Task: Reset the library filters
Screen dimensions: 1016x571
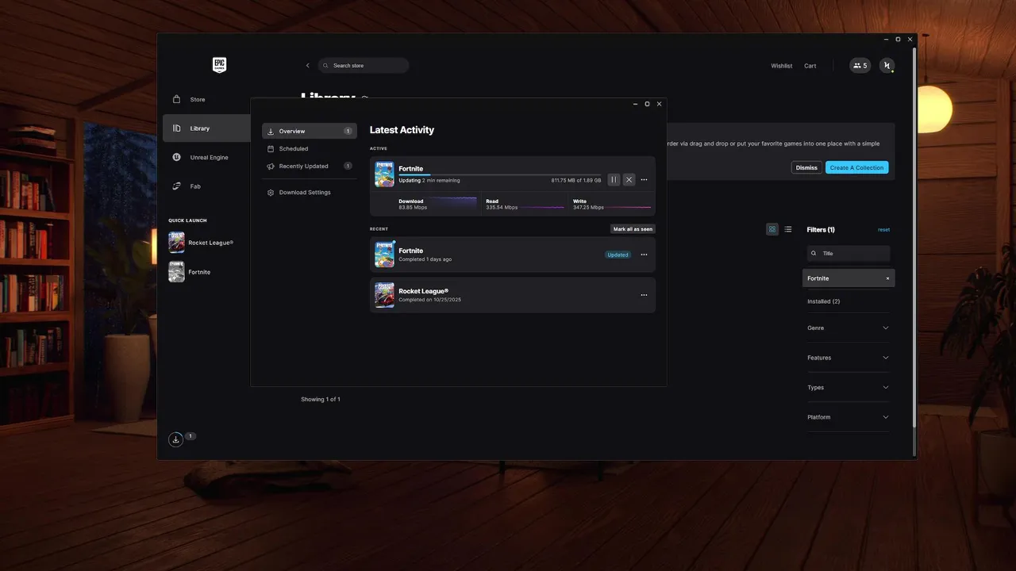Action: (883, 230)
